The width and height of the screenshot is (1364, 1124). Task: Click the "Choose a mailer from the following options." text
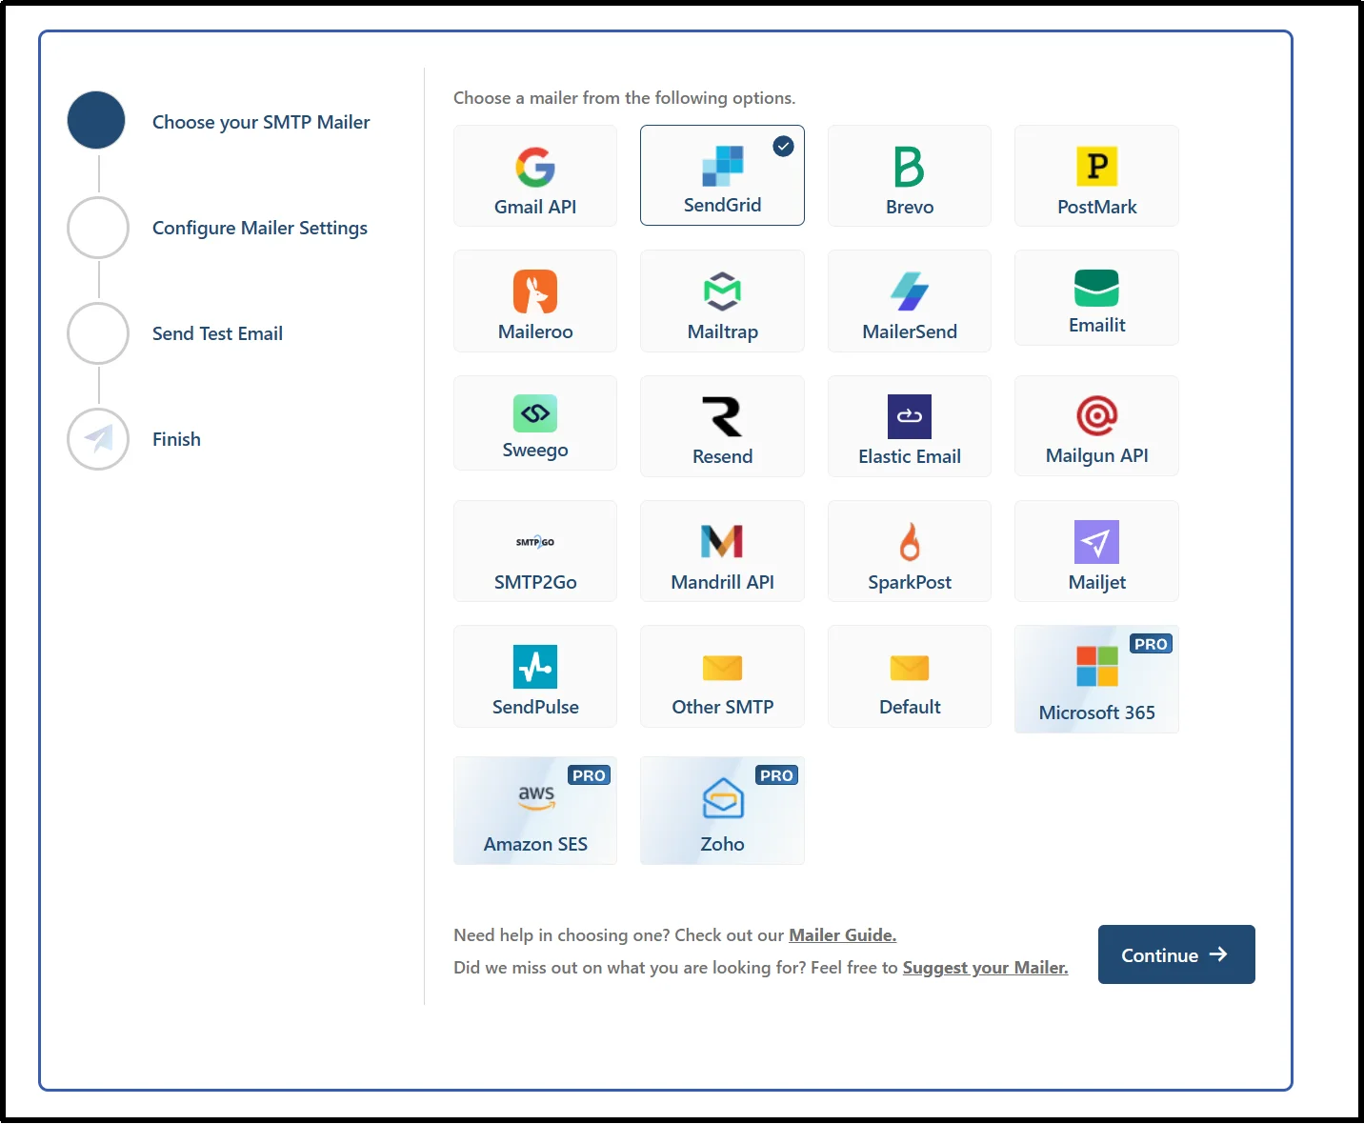[x=625, y=98]
